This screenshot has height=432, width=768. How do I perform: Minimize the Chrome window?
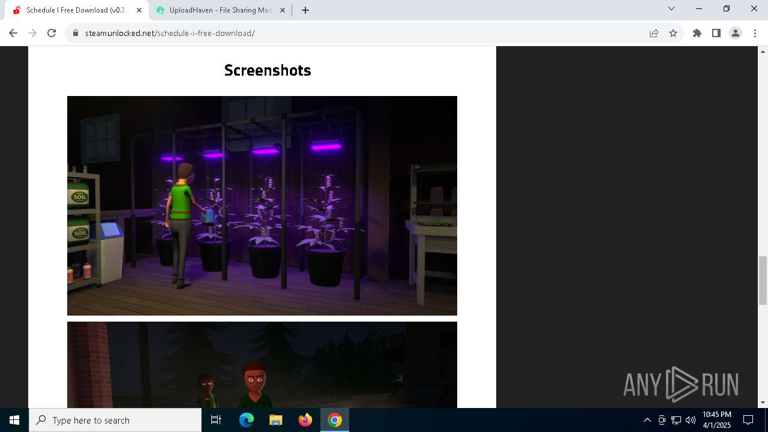coord(699,8)
